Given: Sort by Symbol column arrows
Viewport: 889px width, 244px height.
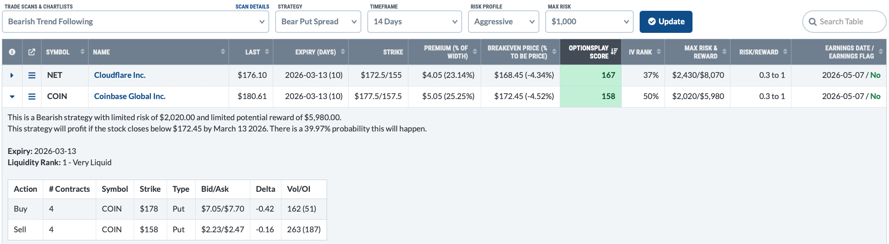Looking at the screenshot, I should coord(82,52).
